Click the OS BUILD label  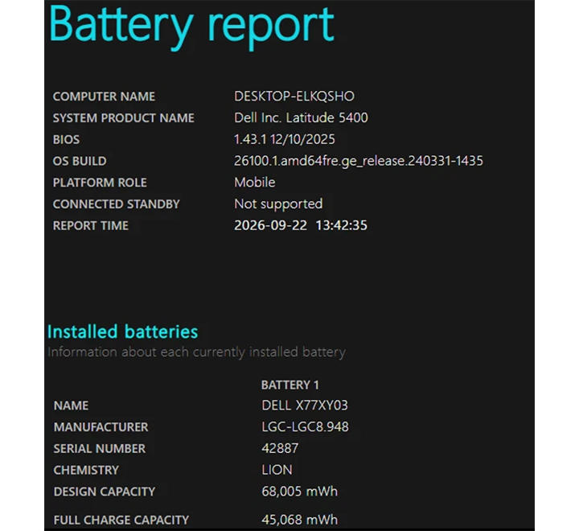click(80, 161)
